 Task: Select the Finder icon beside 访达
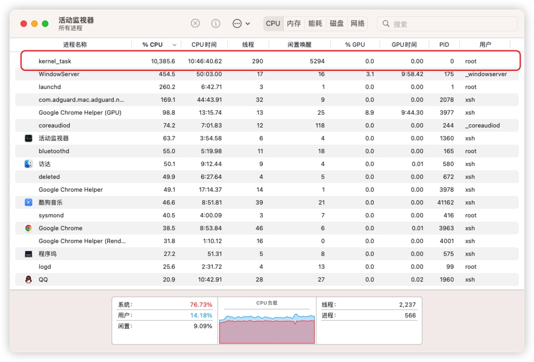[x=28, y=164]
